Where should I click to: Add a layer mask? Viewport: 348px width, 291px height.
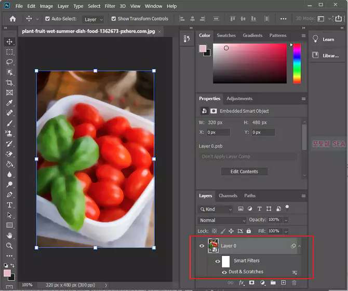[252, 283]
